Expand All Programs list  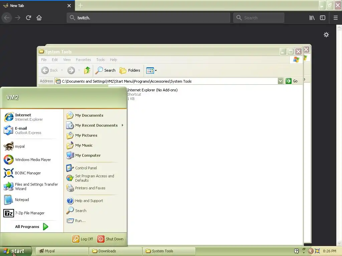coord(32,227)
